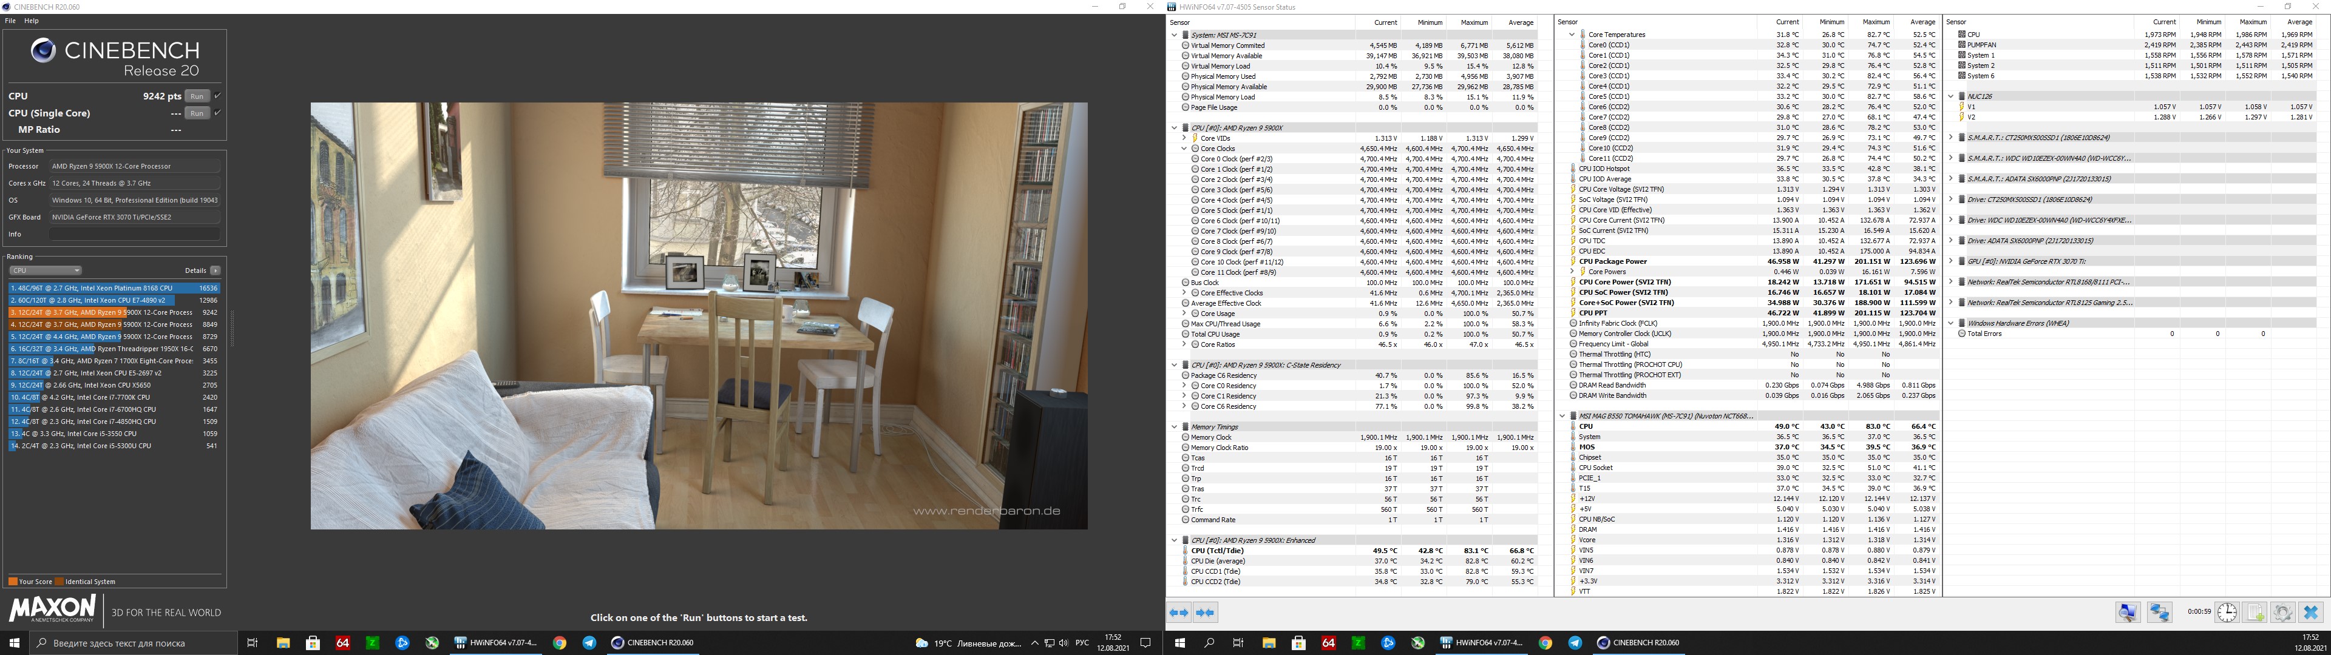Toggle the CPU Single Core checkbox

(217, 113)
